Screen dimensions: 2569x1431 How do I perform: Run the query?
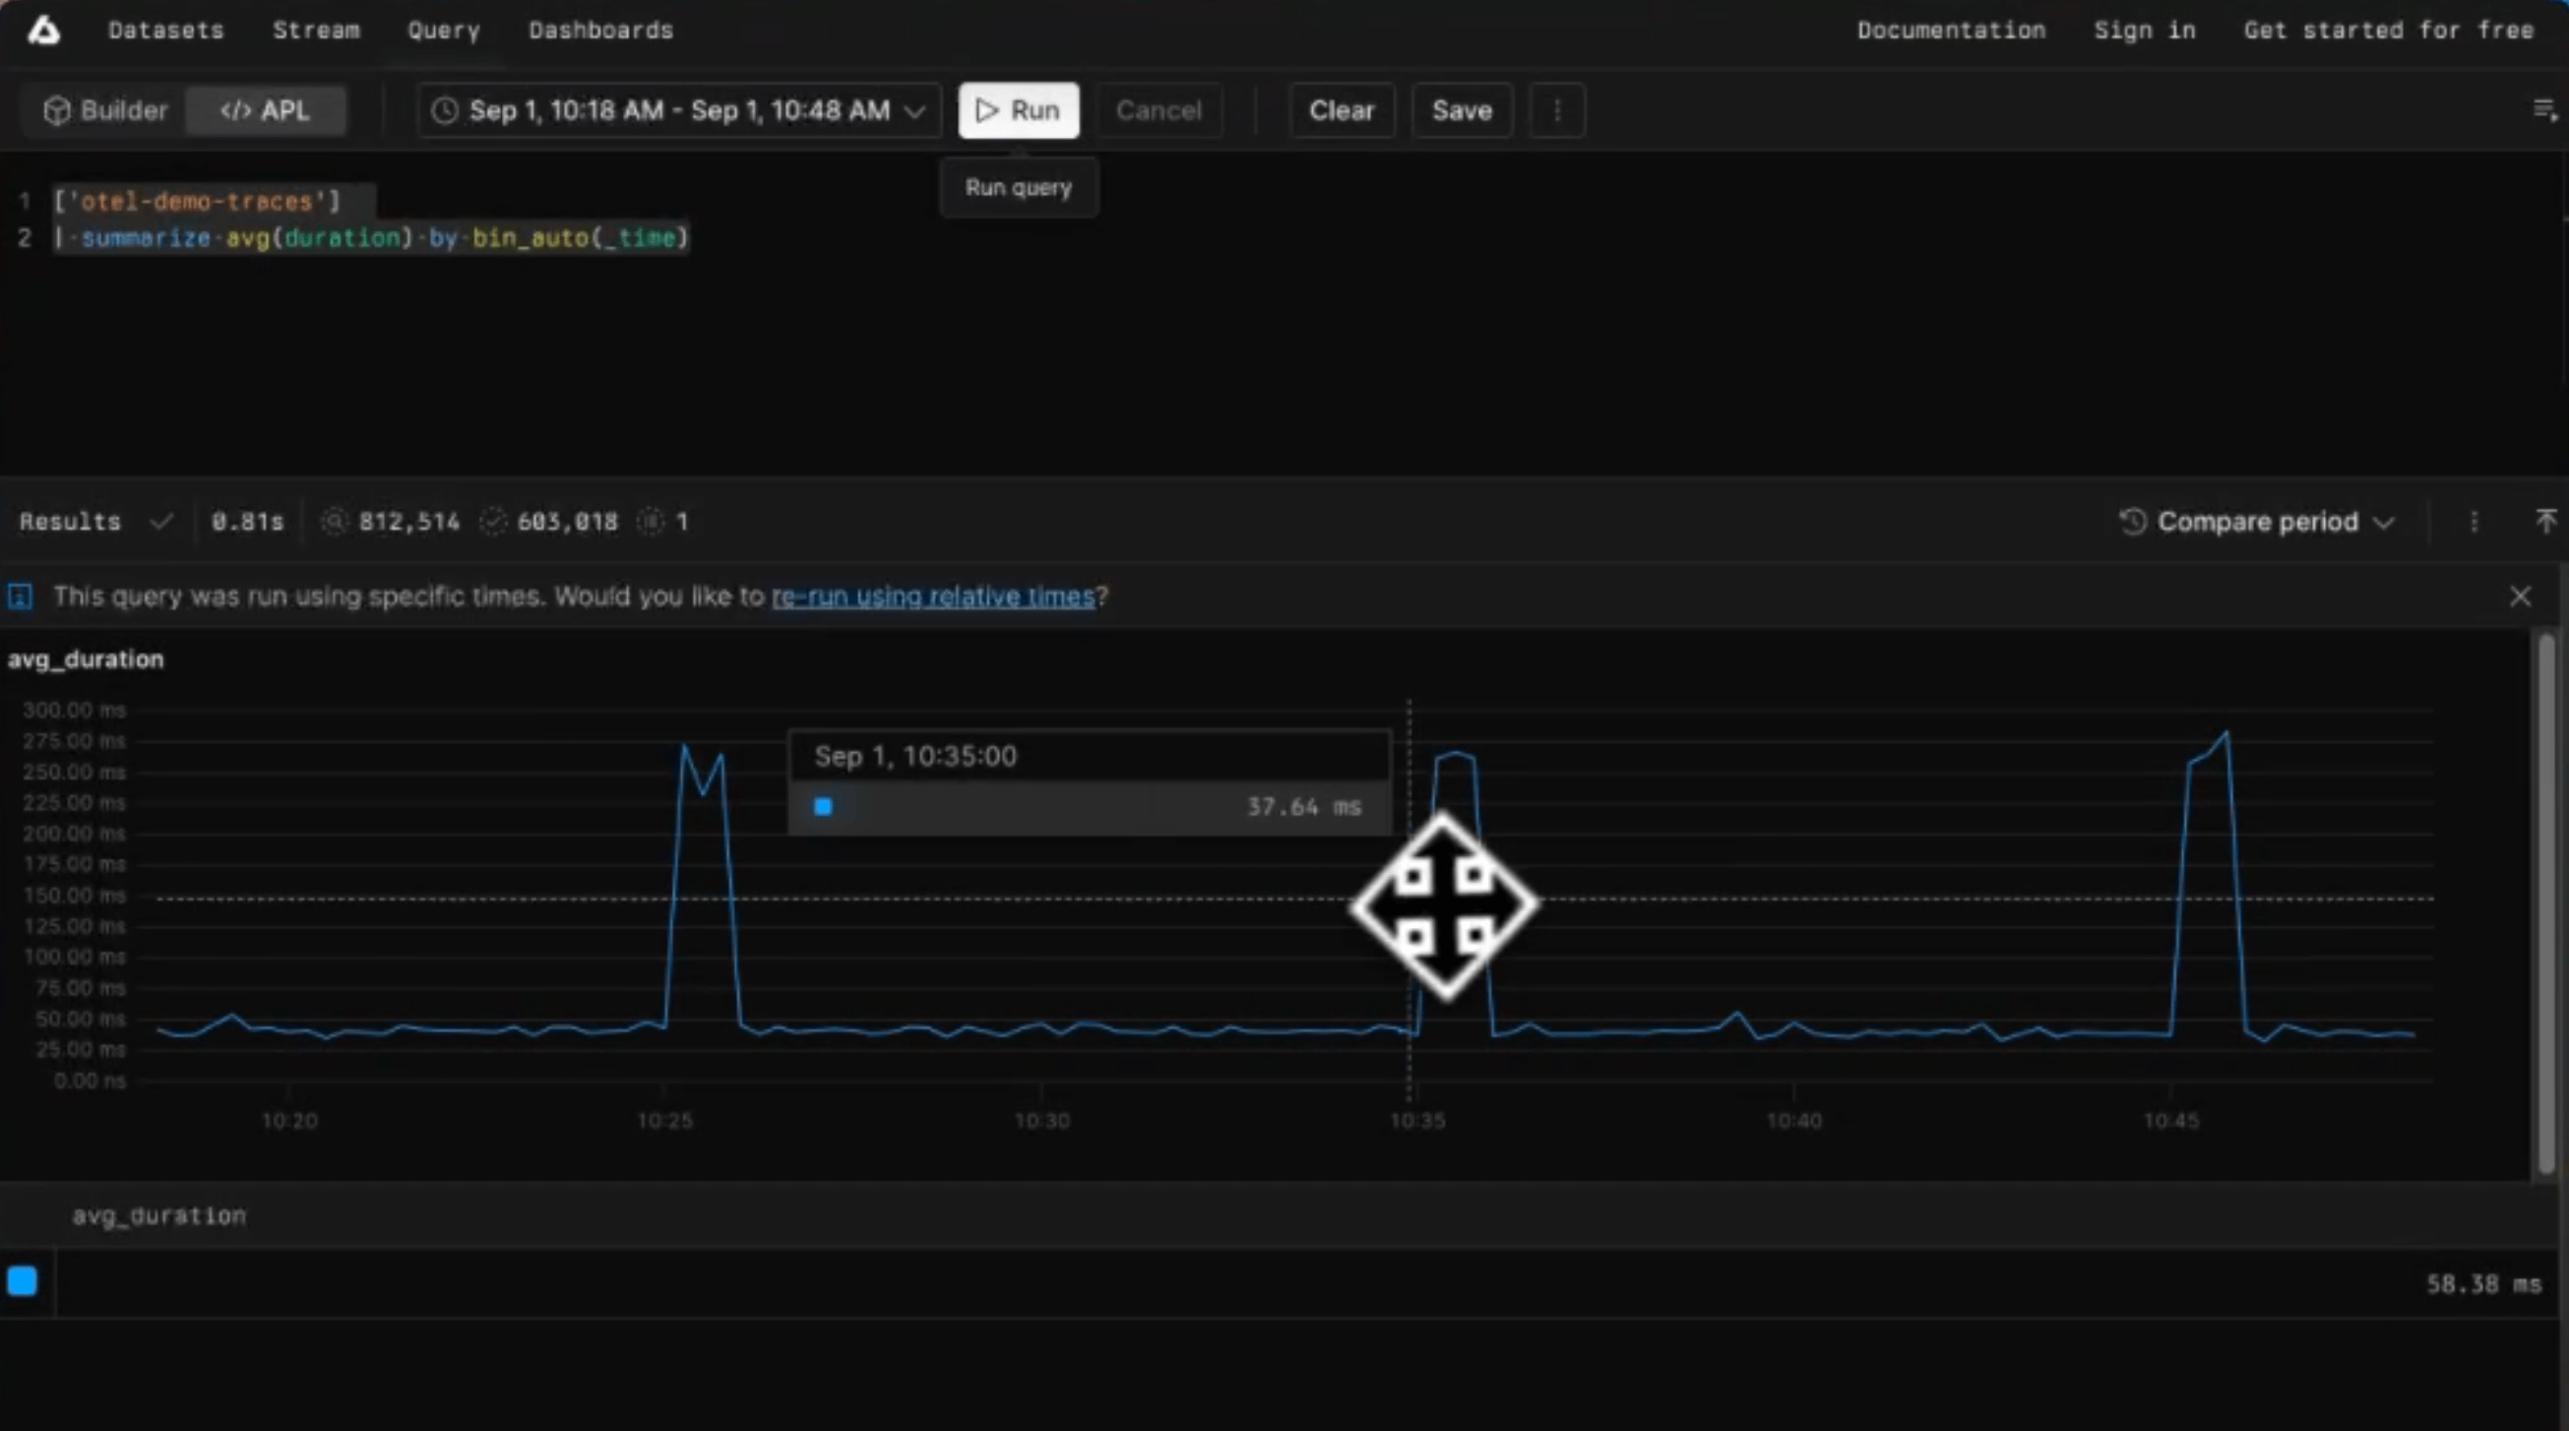coord(1018,109)
